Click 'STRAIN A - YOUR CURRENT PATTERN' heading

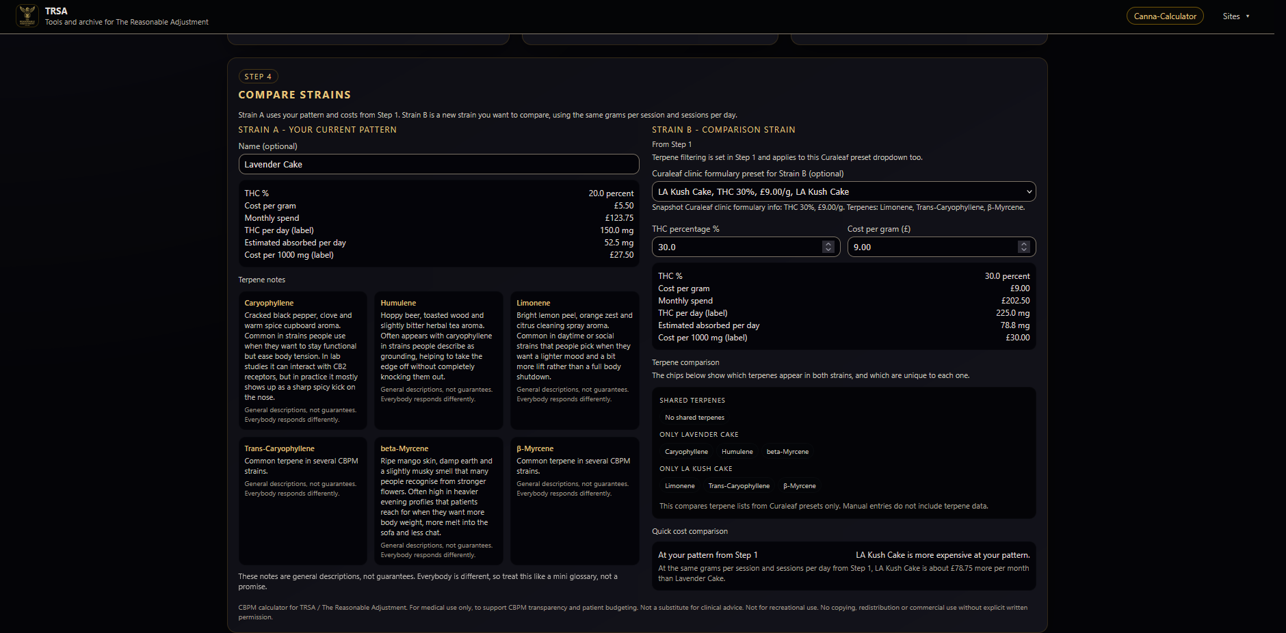pyautogui.click(x=317, y=130)
